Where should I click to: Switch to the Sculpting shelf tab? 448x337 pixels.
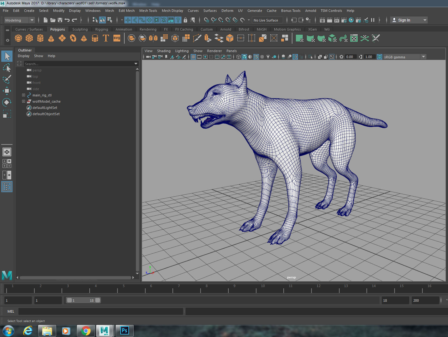click(x=80, y=29)
